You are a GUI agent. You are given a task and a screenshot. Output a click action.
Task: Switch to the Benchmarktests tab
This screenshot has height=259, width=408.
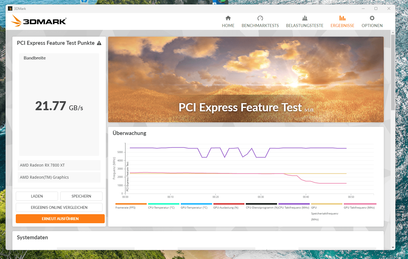click(x=260, y=22)
